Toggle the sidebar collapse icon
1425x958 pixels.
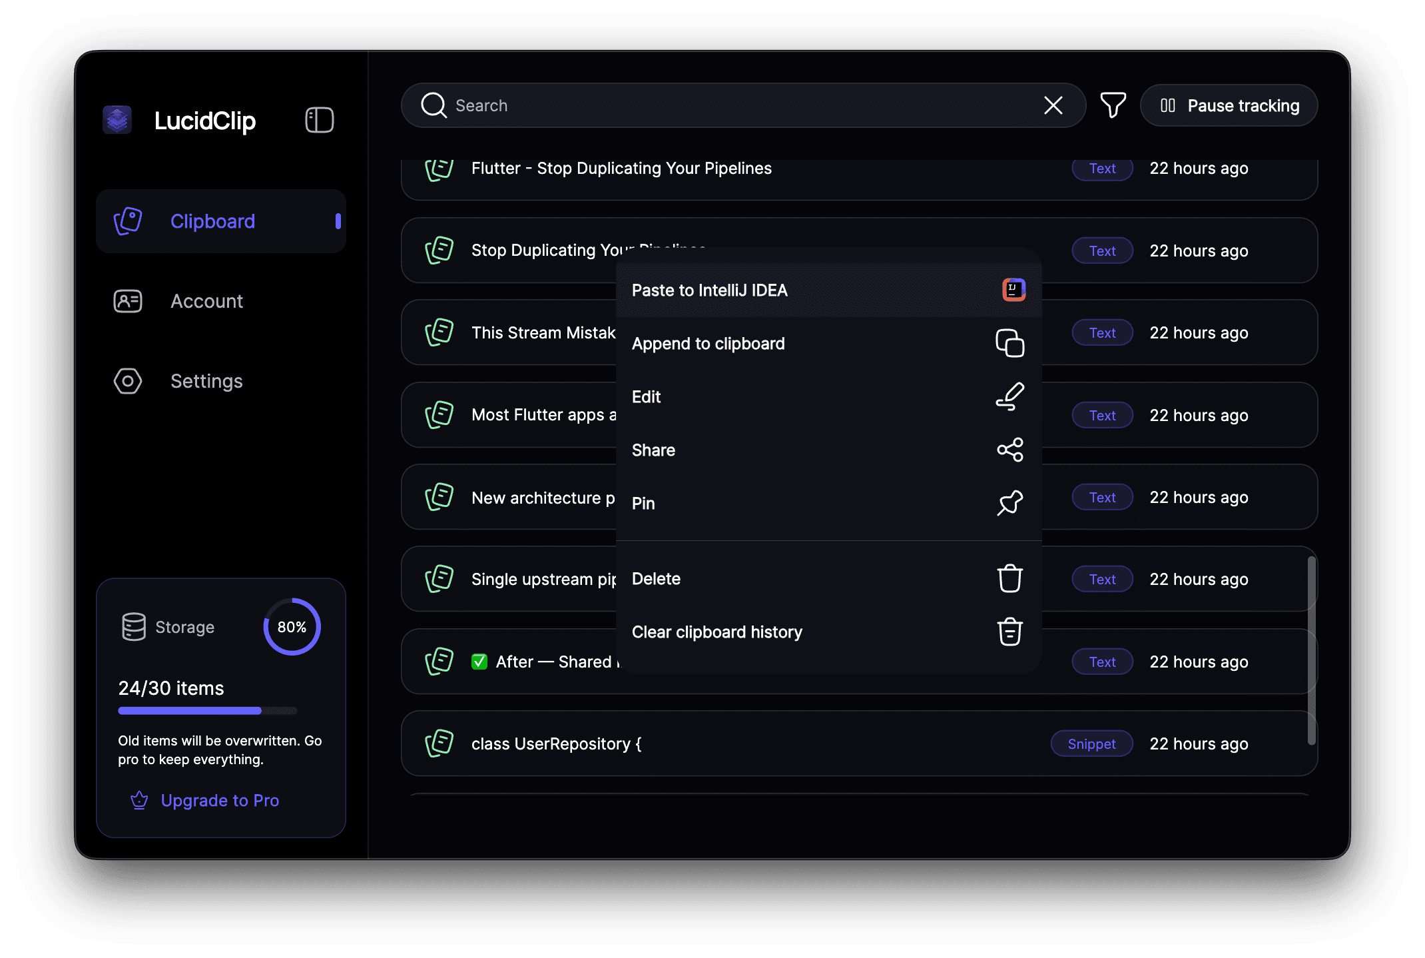(318, 120)
